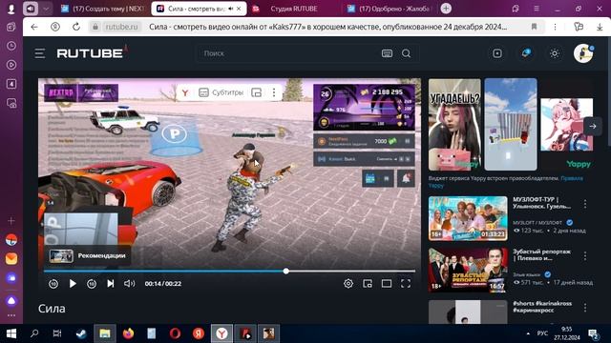Bookmark this page

click(534, 27)
